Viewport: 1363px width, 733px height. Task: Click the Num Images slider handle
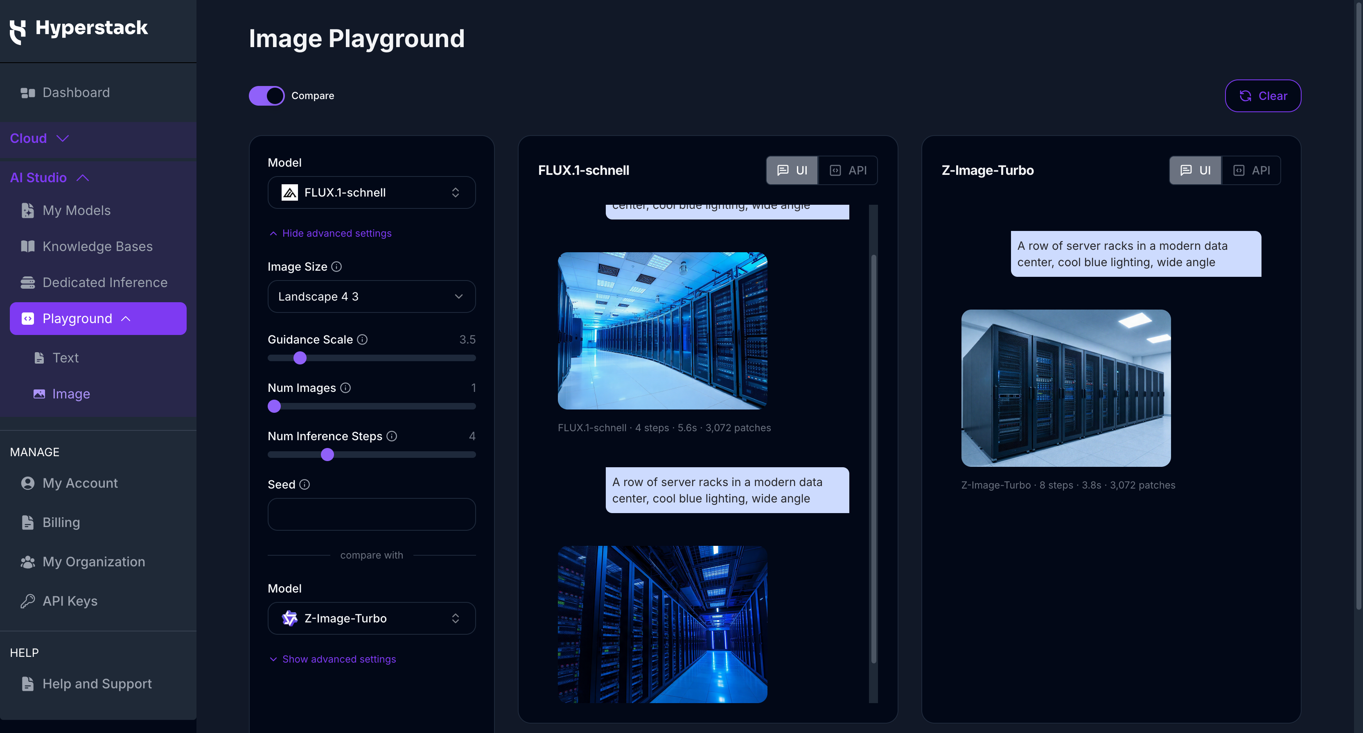(274, 407)
